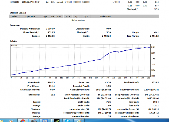
Task: Click the Item column header
Action: tap(59, 16)
